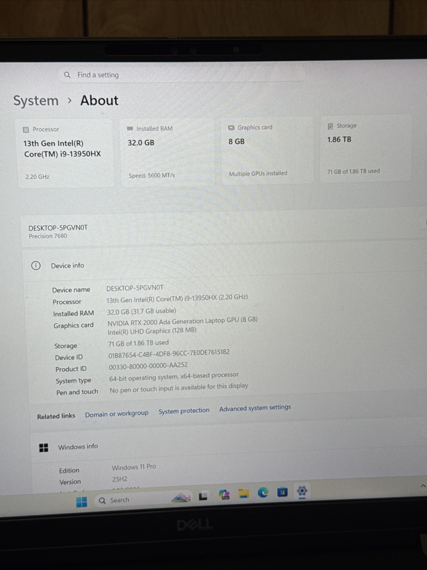
Task: Open the Copilot app in taskbar
Action: tap(224, 494)
